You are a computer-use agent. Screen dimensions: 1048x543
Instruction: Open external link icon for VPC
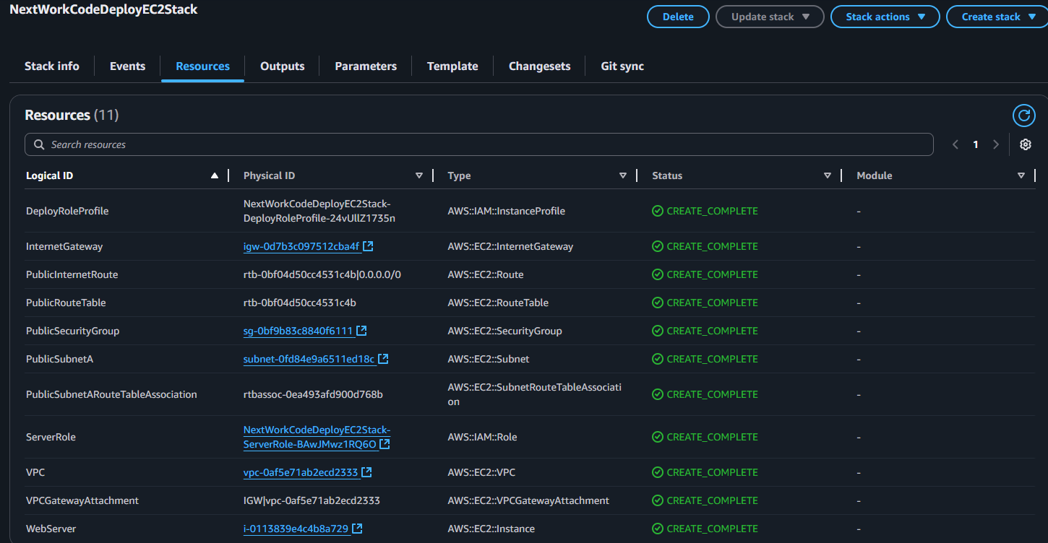(x=366, y=472)
